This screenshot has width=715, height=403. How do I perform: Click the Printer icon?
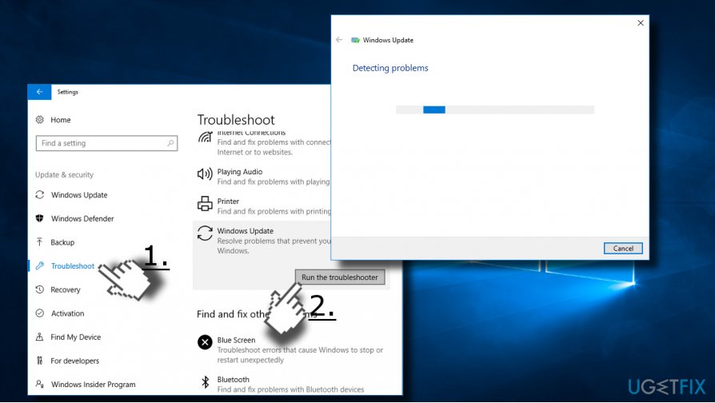pyautogui.click(x=205, y=203)
